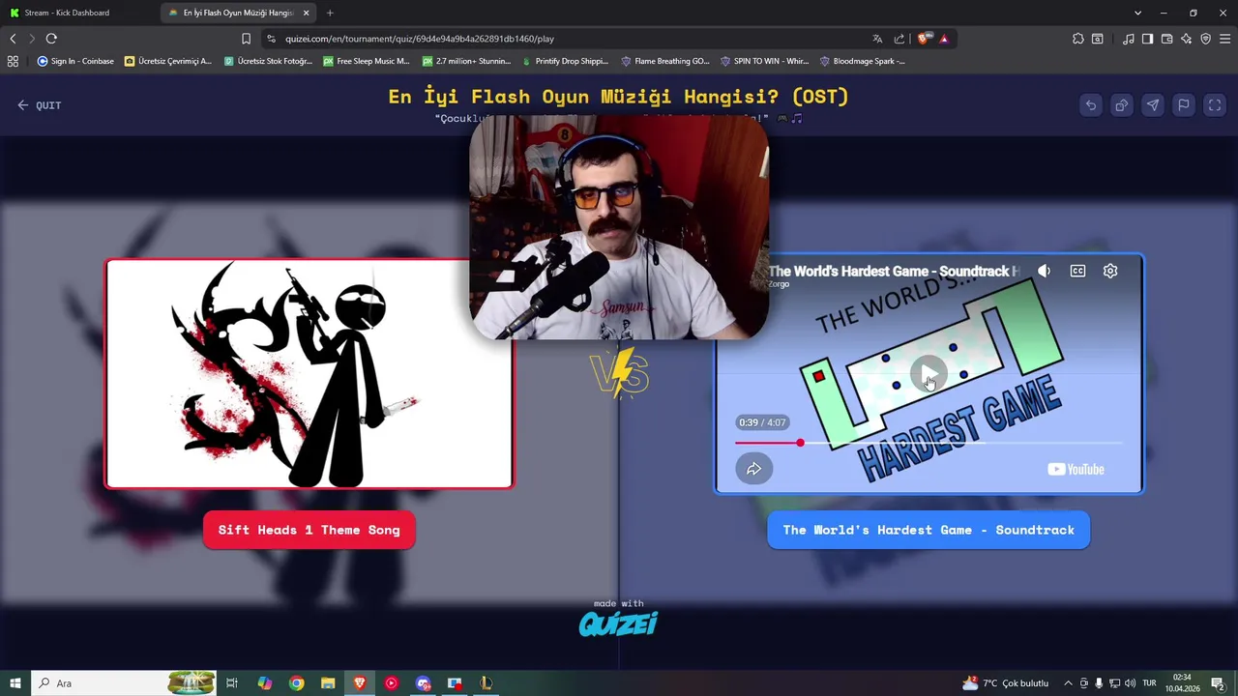Click the YouTube share arrow button
The width and height of the screenshot is (1238, 696).
[x=753, y=469]
